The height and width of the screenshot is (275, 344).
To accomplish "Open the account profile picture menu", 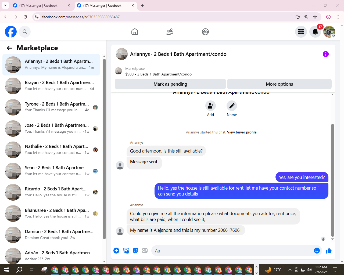I will click(x=329, y=32).
